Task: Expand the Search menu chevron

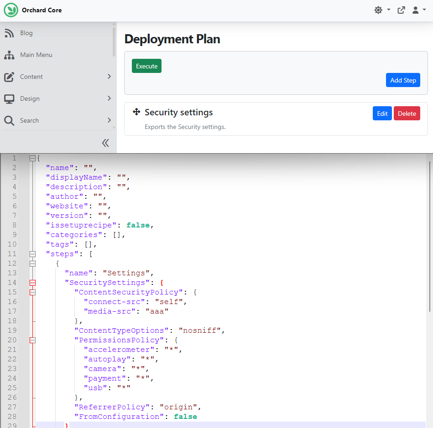Action: (109, 120)
